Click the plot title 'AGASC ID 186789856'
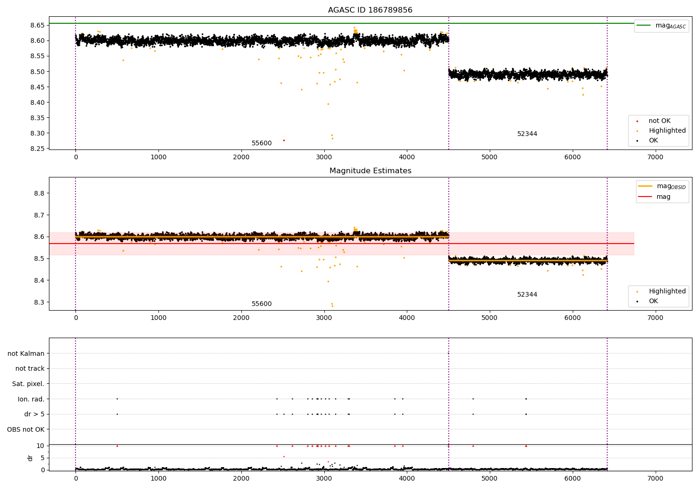The image size is (699, 489). pyautogui.click(x=370, y=10)
